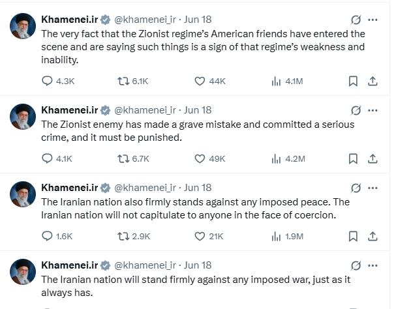The width and height of the screenshot is (396, 309).
Task: Open Grok icon on 'imposed war' tweet
Action: 356,265
